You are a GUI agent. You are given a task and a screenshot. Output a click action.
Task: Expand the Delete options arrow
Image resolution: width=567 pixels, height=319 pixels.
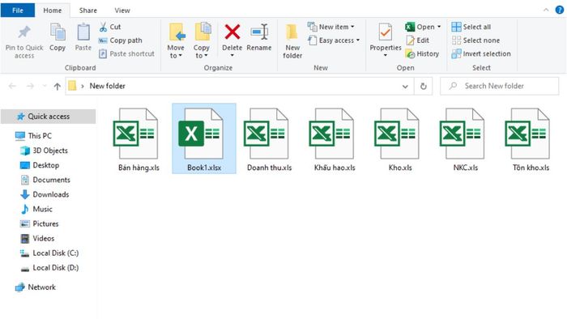[x=232, y=55]
